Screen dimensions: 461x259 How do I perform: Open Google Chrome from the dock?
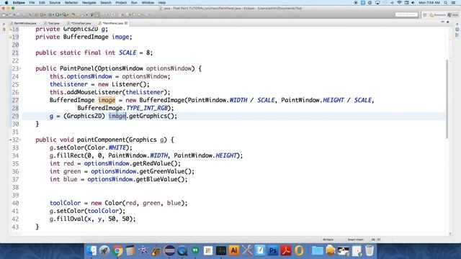coord(117,250)
